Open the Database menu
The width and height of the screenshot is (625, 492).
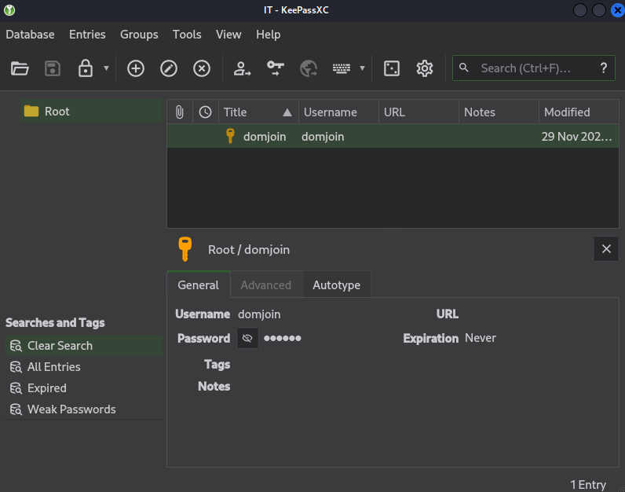pyautogui.click(x=30, y=35)
